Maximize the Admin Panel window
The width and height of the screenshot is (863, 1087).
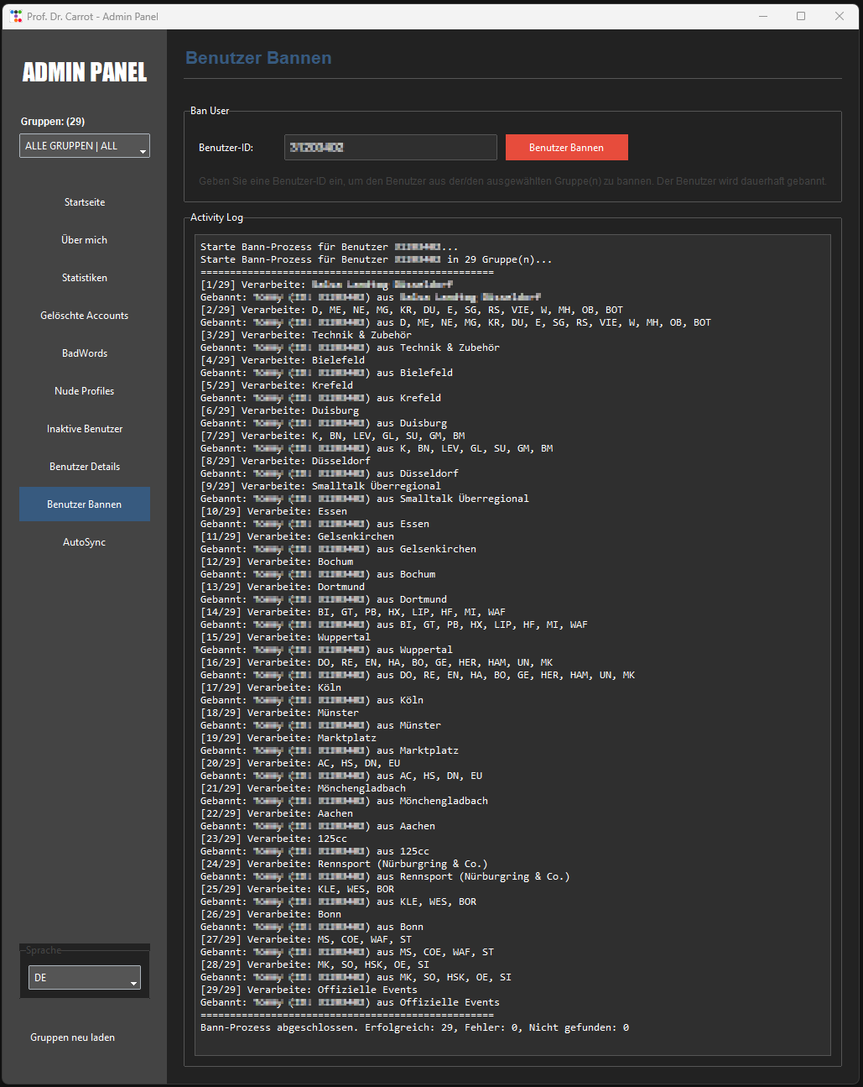(801, 16)
